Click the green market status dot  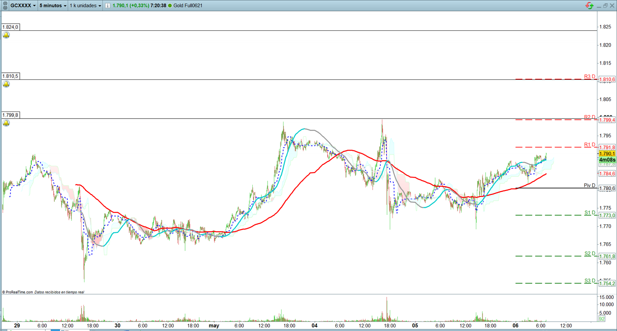pyautogui.click(x=170, y=6)
